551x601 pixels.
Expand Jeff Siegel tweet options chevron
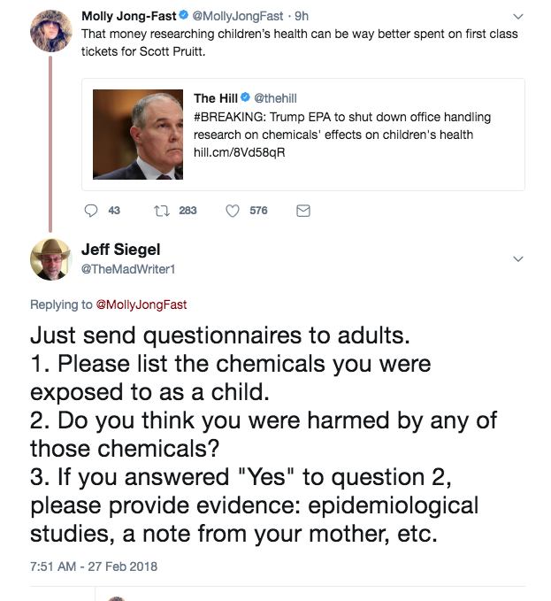[518, 258]
